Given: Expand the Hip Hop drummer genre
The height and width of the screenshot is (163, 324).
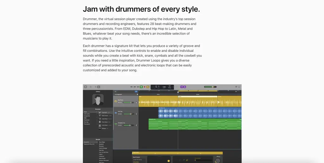Looking at the screenshot, I should (x=90, y=122).
